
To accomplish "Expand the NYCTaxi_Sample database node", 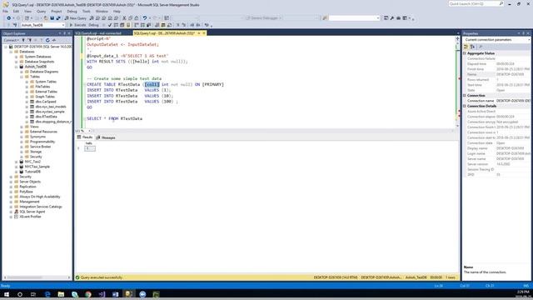I will (17, 167).
